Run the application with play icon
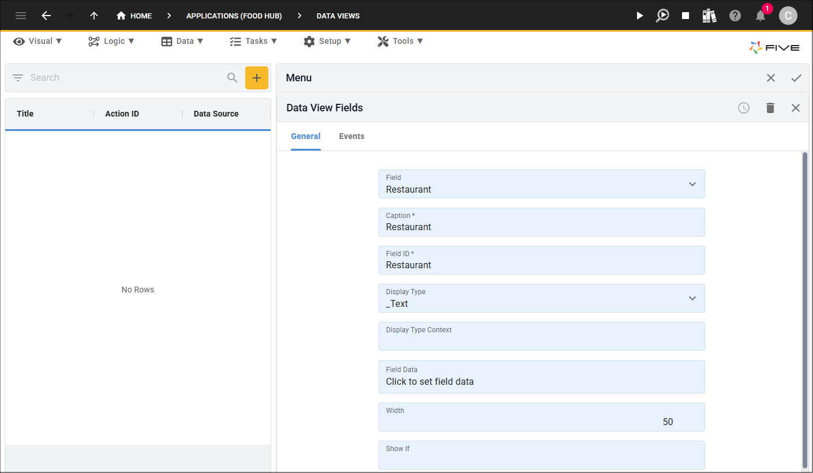Image resolution: width=813 pixels, height=473 pixels. (x=639, y=16)
